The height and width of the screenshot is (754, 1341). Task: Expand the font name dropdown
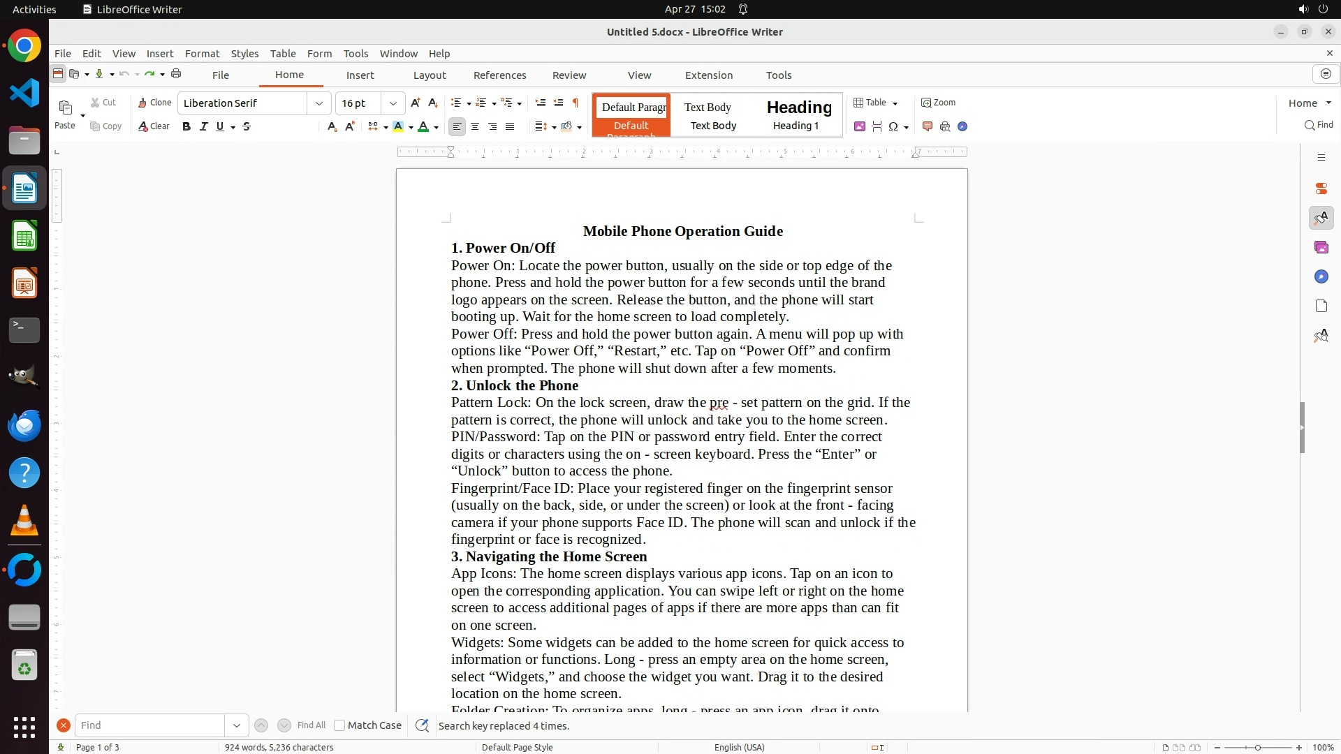(319, 103)
